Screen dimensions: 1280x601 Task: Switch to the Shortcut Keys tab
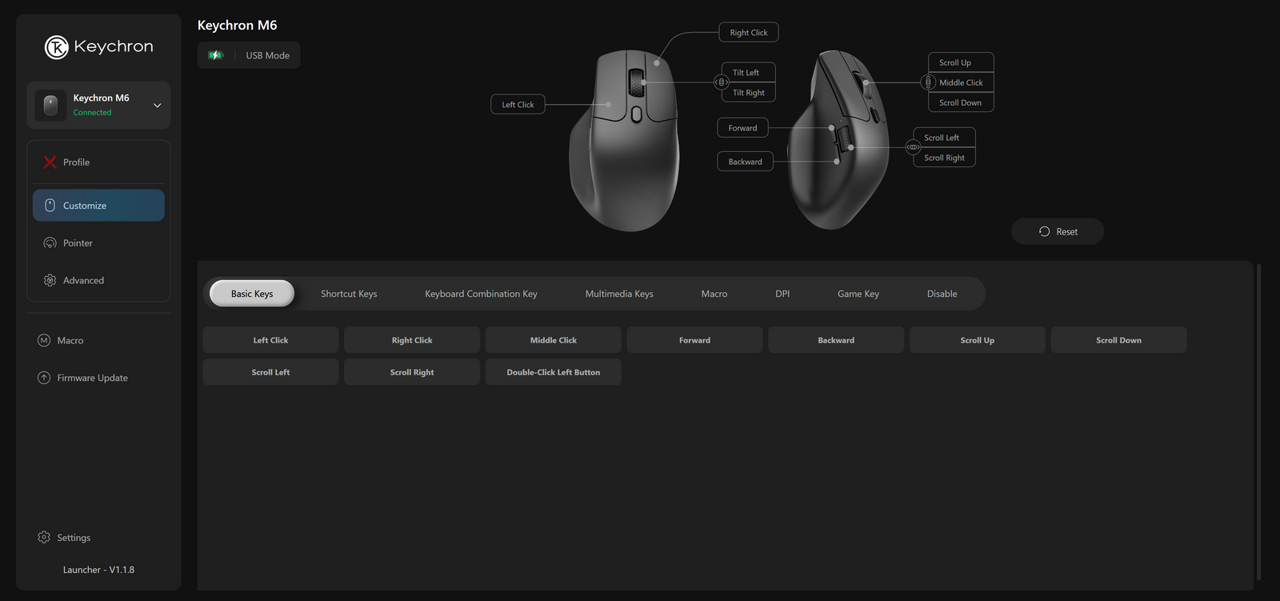pos(349,294)
